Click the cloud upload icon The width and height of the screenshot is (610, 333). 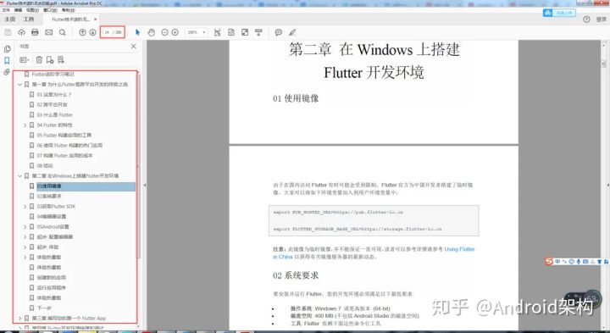(21, 33)
